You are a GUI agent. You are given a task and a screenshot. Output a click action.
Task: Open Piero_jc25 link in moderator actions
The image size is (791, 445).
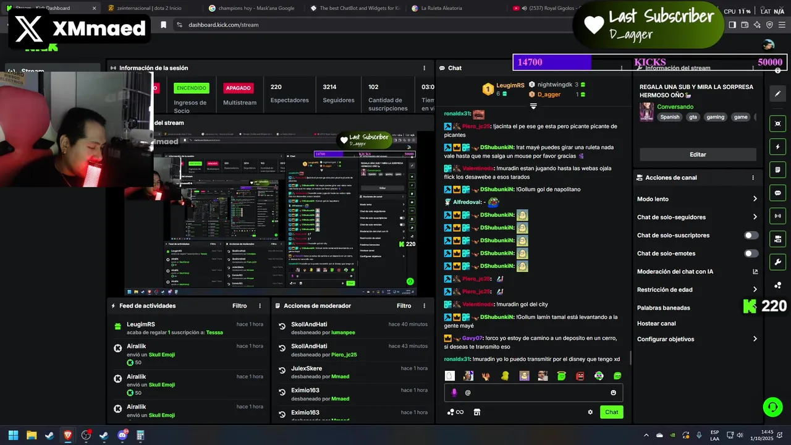(344, 355)
